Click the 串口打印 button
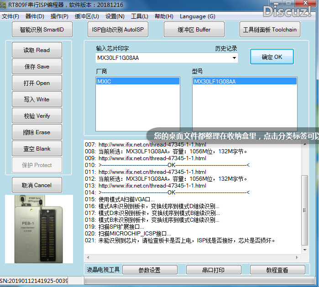The image size is (319, 287). pyautogui.click(x=214, y=270)
